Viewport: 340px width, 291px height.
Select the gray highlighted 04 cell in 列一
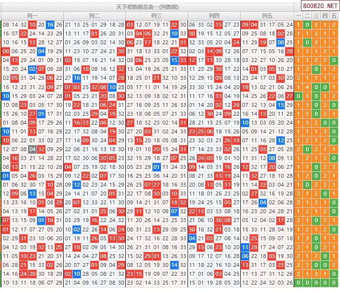coord(32,149)
